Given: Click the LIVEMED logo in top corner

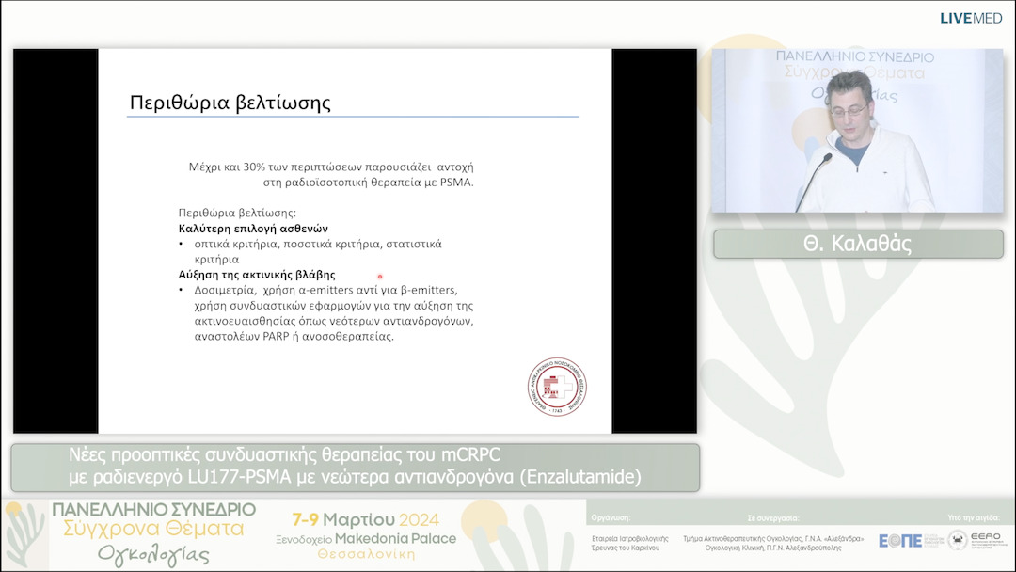Looking at the screenshot, I should [x=972, y=18].
